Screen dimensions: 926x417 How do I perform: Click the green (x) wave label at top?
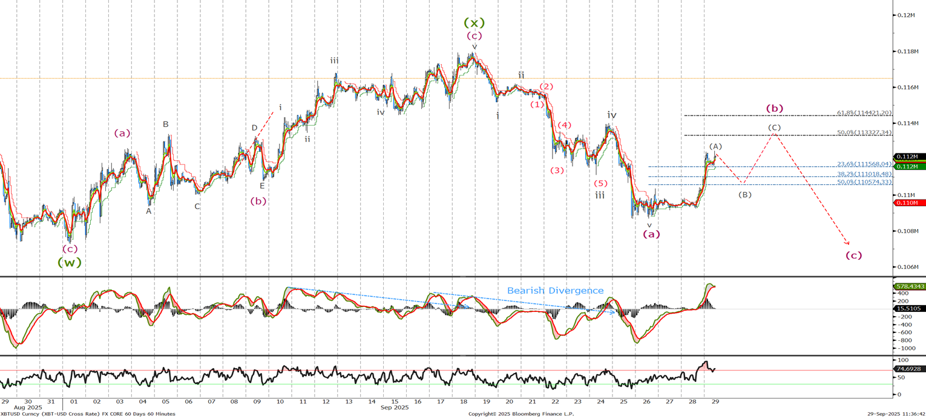coord(474,23)
